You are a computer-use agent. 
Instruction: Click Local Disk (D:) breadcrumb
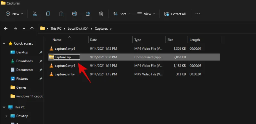(78, 29)
